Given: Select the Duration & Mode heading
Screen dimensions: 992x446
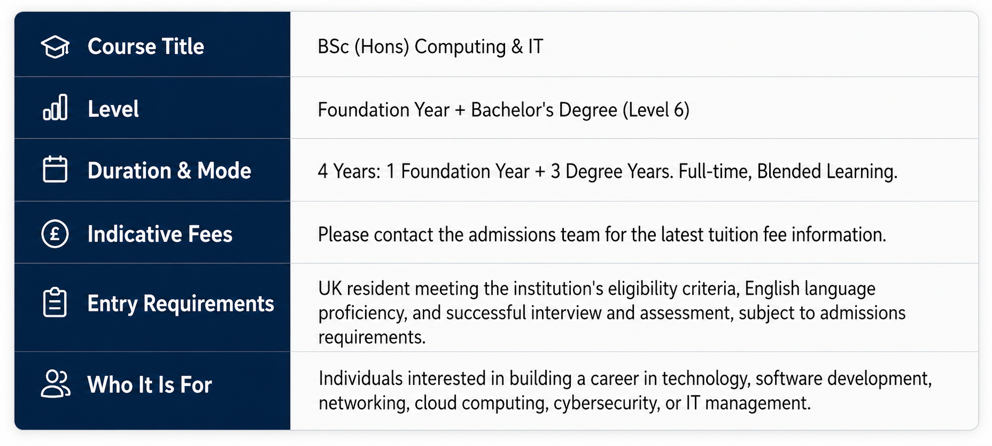Looking at the screenshot, I should (x=169, y=171).
